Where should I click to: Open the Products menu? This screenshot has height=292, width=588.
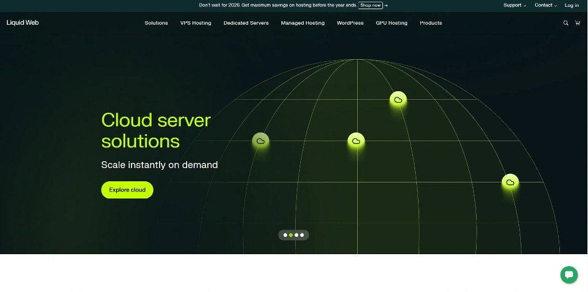click(x=431, y=23)
